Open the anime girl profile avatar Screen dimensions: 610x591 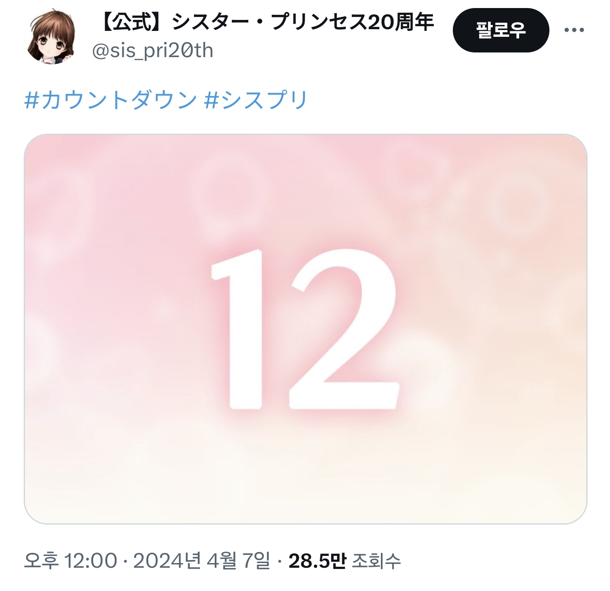pyautogui.click(x=51, y=36)
